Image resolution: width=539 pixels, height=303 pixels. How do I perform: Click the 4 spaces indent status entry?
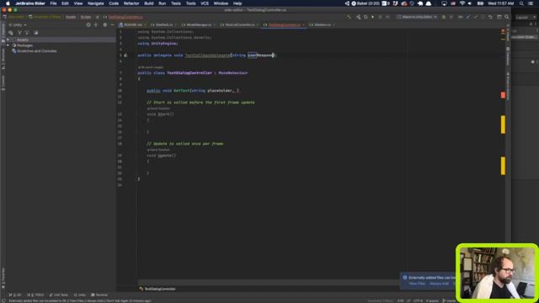tap(432, 300)
